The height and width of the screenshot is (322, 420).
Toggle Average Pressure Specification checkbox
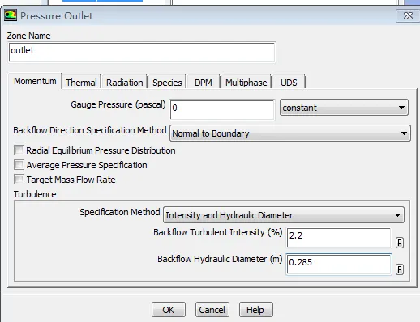(x=19, y=165)
